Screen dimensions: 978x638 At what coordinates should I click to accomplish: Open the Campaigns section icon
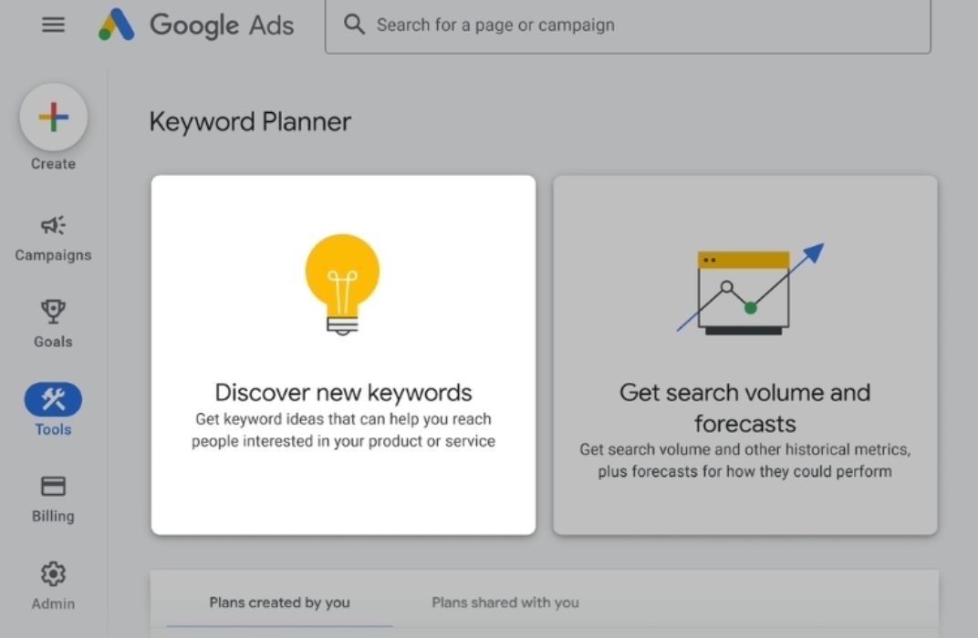tap(53, 225)
